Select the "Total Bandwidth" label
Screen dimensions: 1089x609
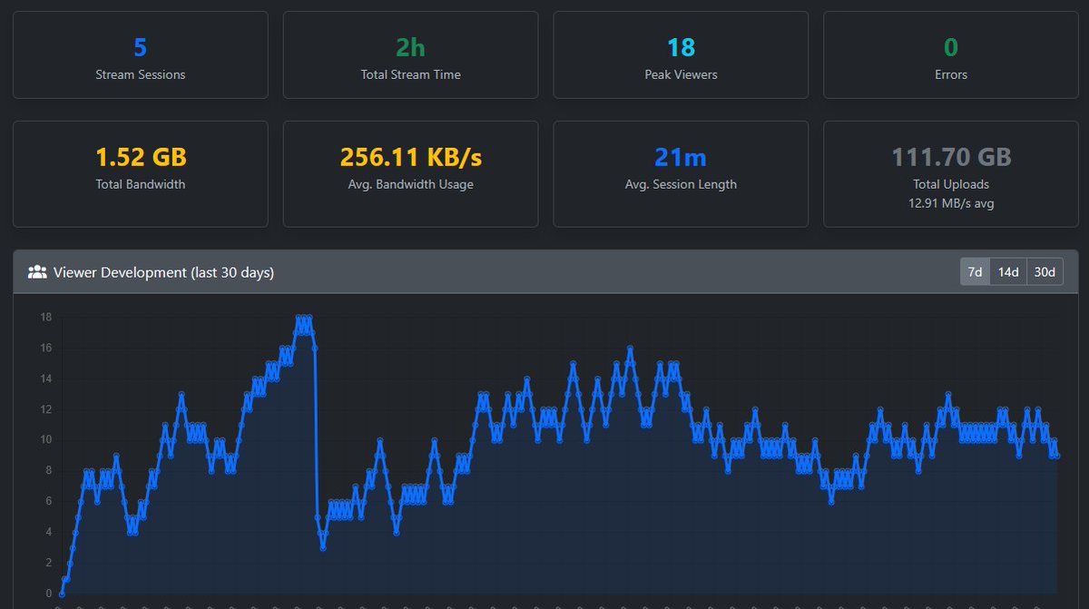point(141,184)
